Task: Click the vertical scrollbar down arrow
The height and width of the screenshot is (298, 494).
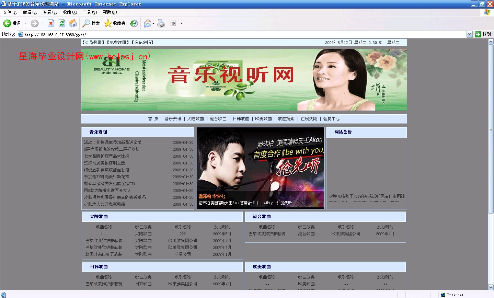Action: [491, 287]
